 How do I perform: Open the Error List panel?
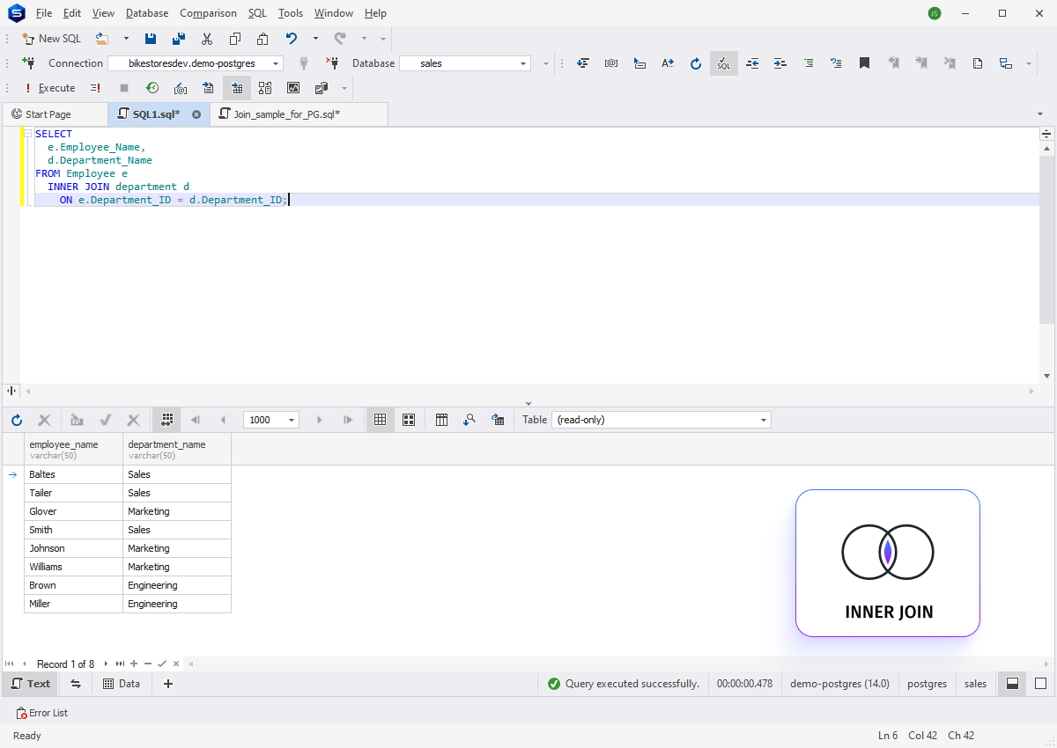coord(41,713)
